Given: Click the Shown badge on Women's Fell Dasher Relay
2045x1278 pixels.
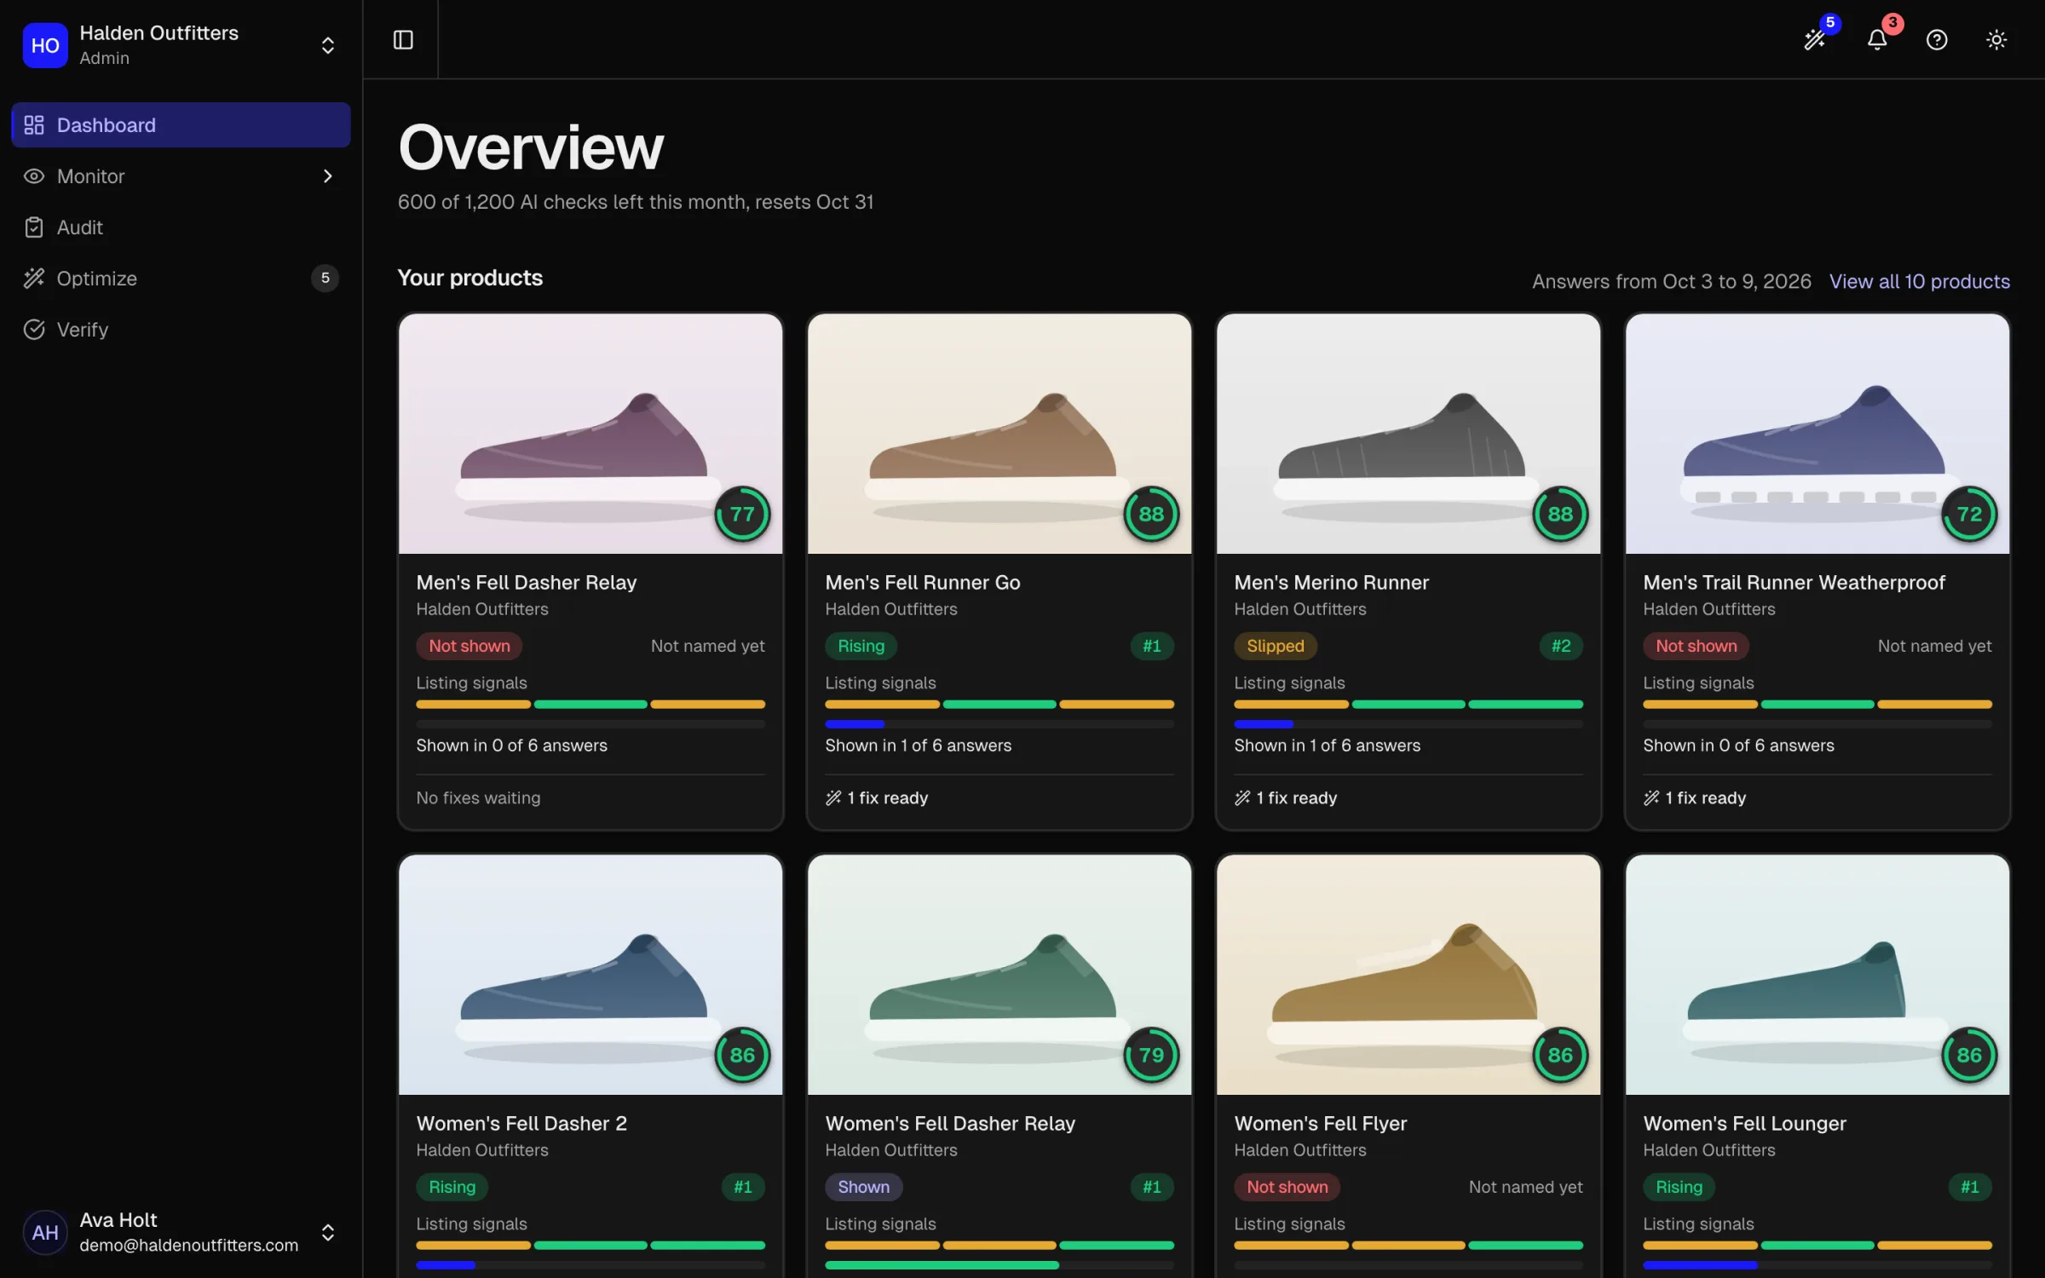Looking at the screenshot, I should point(863,1187).
